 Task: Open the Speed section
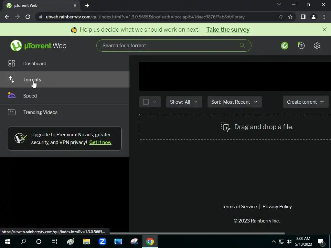[x=65, y=96]
